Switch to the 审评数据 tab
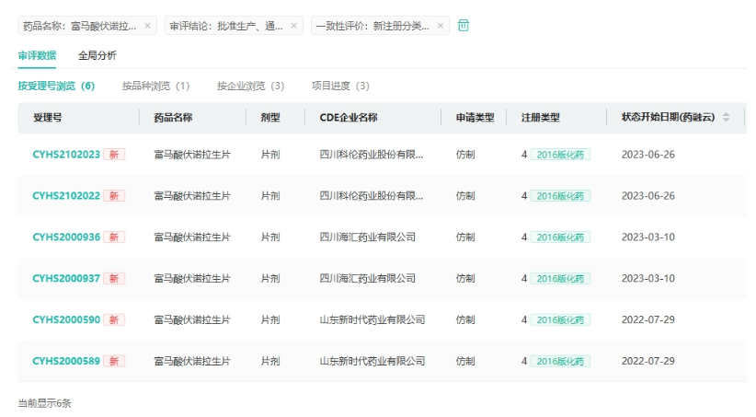The image size is (756, 417). coord(37,55)
